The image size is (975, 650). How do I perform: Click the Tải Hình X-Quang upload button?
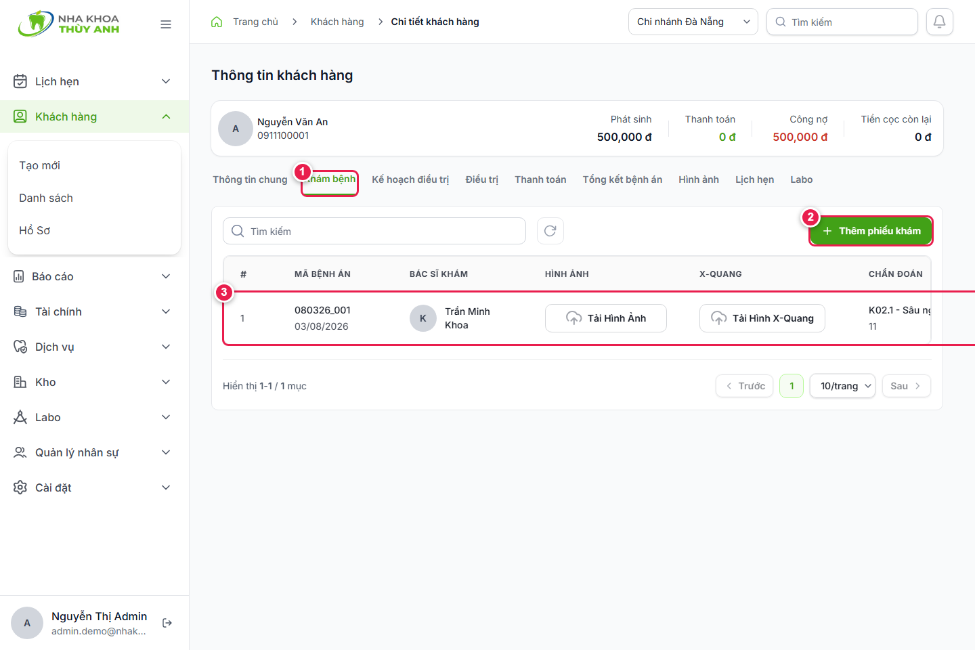762,318
